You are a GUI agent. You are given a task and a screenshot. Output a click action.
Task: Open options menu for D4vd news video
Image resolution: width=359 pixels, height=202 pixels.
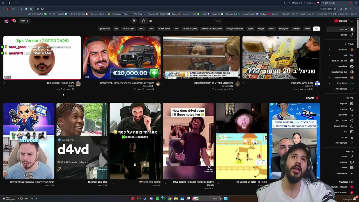click(164, 83)
